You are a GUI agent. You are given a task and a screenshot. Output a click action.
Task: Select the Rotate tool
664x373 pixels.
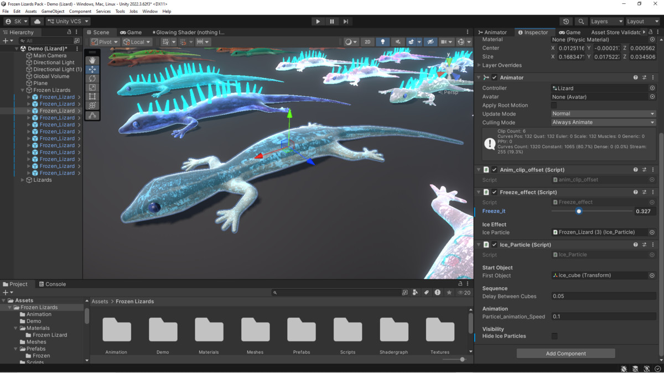click(x=92, y=78)
